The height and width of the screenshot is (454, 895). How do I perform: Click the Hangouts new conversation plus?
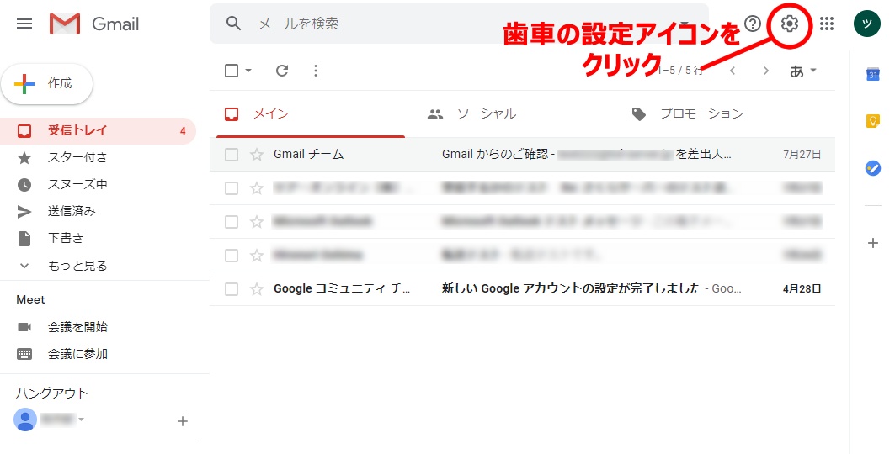(x=183, y=421)
